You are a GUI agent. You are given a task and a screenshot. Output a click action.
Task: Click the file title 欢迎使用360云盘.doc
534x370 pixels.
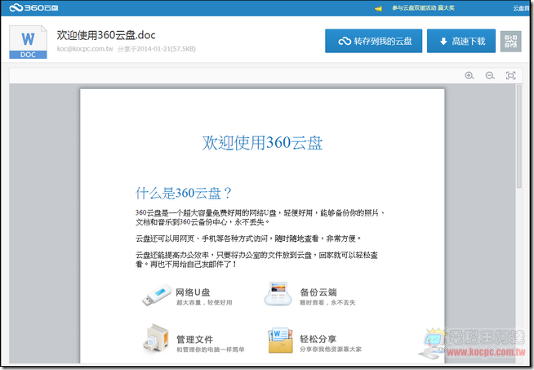click(x=106, y=35)
